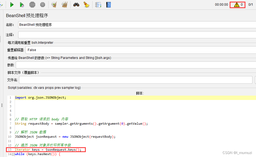Place cursor on line 1 import statement
Viewport: 256px width, 157px height.
(40, 98)
